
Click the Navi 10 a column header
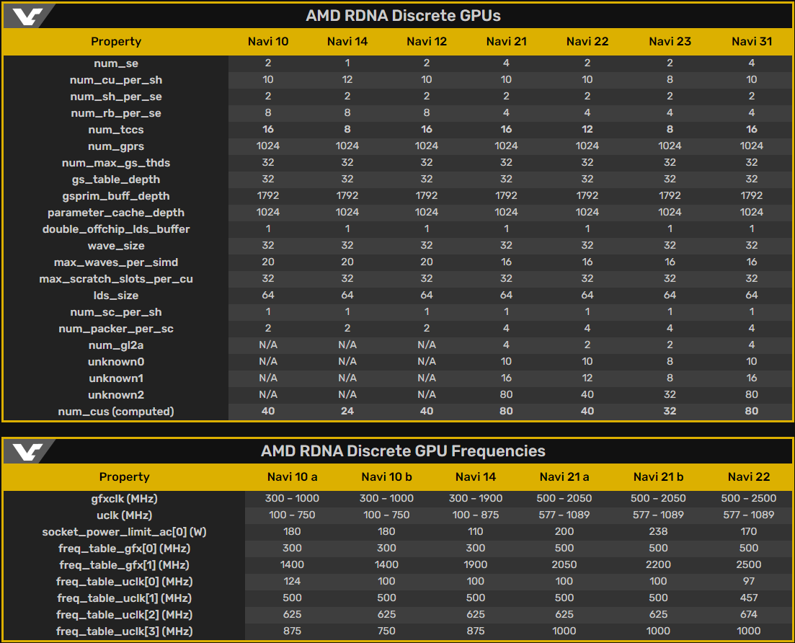[292, 476]
